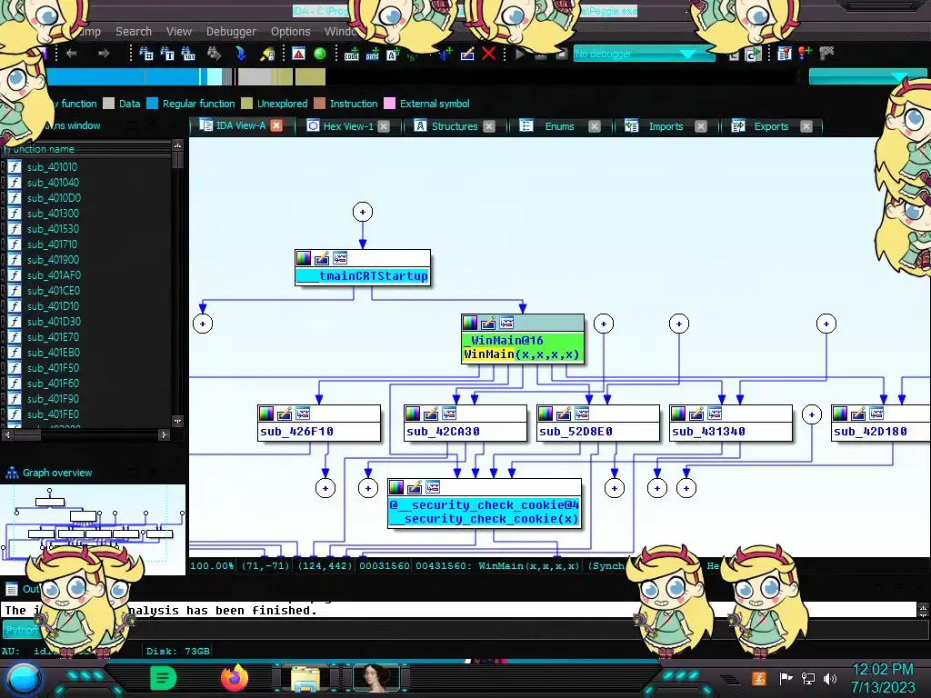Select sub_401010 in the functions list
This screenshot has width=931, height=698.
pyautogui.click(x=52, y=167)
